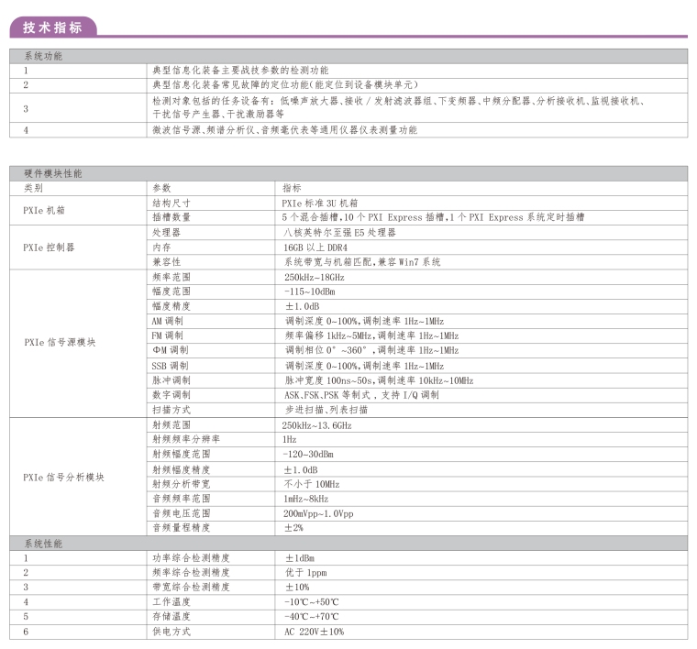The height and width of the screenshot is (649, 697).
Task: Click the PXIe 信号分析模块 category cell
Action: (62, 478)
